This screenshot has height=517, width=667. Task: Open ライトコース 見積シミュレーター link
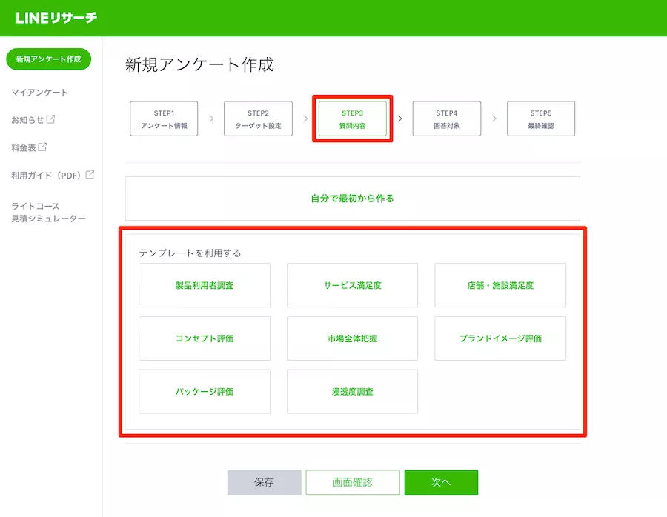(48, 212)
